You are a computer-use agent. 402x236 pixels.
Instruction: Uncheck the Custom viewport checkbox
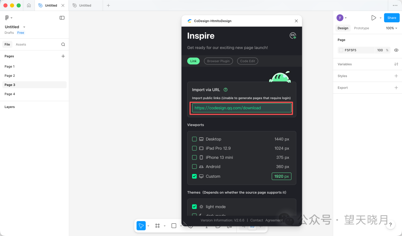coord(194,176)
